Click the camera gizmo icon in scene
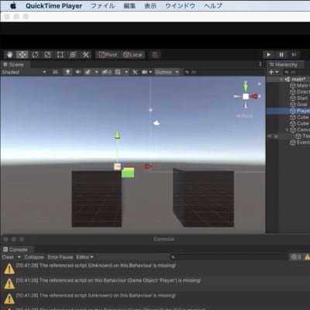This screenshot has height=310, width=310. point(157,123)
